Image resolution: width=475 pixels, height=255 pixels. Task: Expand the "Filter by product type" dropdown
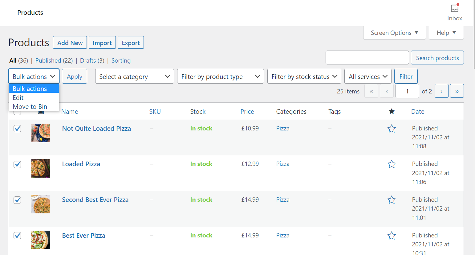(x=220, y=76)
